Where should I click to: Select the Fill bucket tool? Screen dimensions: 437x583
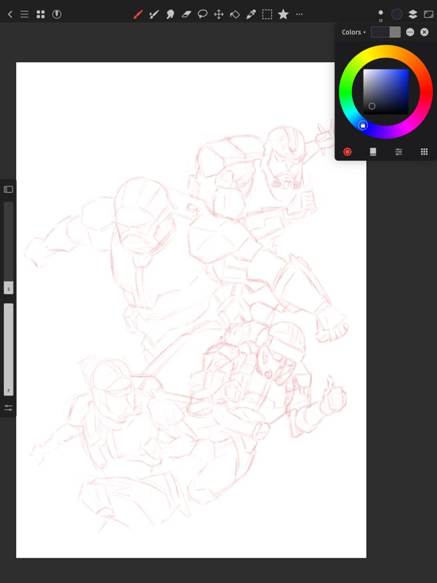[235, 15]
